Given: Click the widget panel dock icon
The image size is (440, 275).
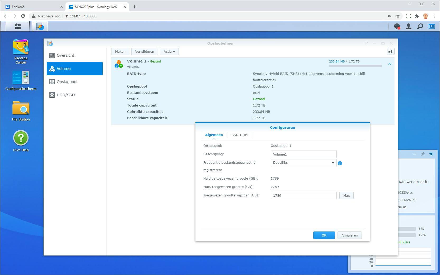Looking at the screenshot, I should coord(431,154).
